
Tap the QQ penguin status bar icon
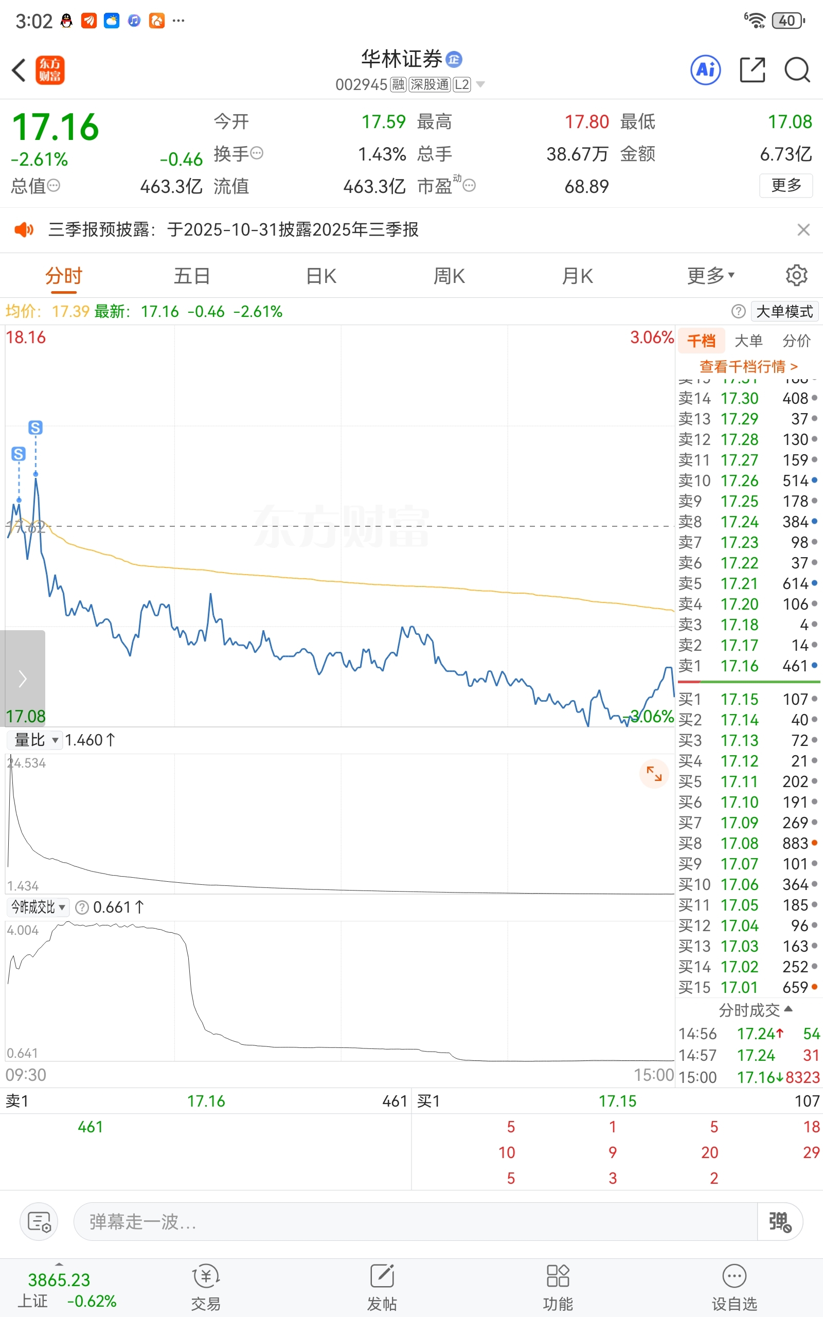[x=66, y=21]
